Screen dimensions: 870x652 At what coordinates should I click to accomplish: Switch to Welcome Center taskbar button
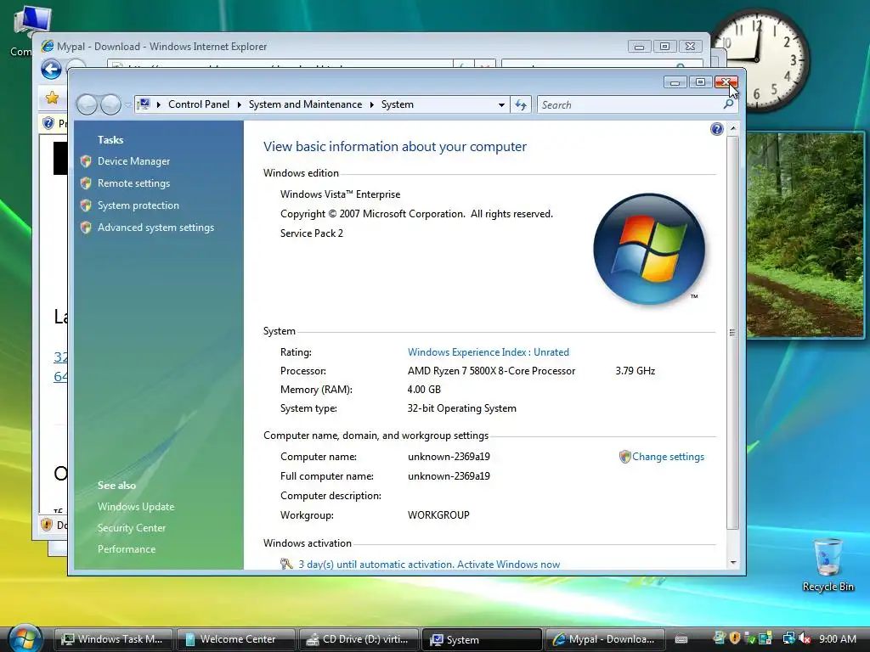tap(236, 639)
